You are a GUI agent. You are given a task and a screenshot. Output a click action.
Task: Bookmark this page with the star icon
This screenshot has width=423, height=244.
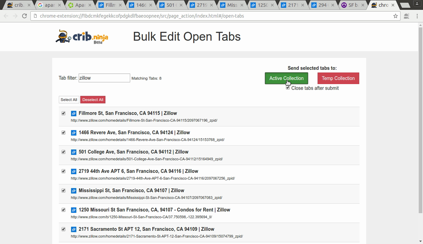coord(395,16)
